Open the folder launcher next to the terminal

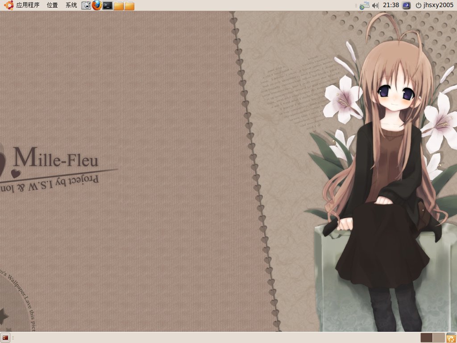118,5
